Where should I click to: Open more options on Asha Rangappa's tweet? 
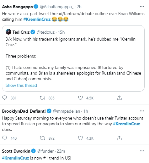click(x=142, y=7)
